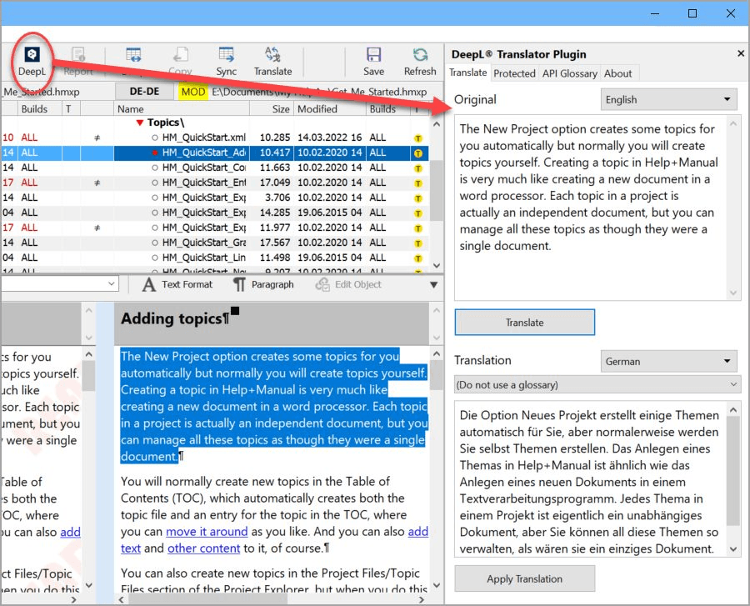Image resolution: width=750 pixels, height=606 pixels.
Task: Open the Translation language dropdown set to German
Action: [668, 361]
